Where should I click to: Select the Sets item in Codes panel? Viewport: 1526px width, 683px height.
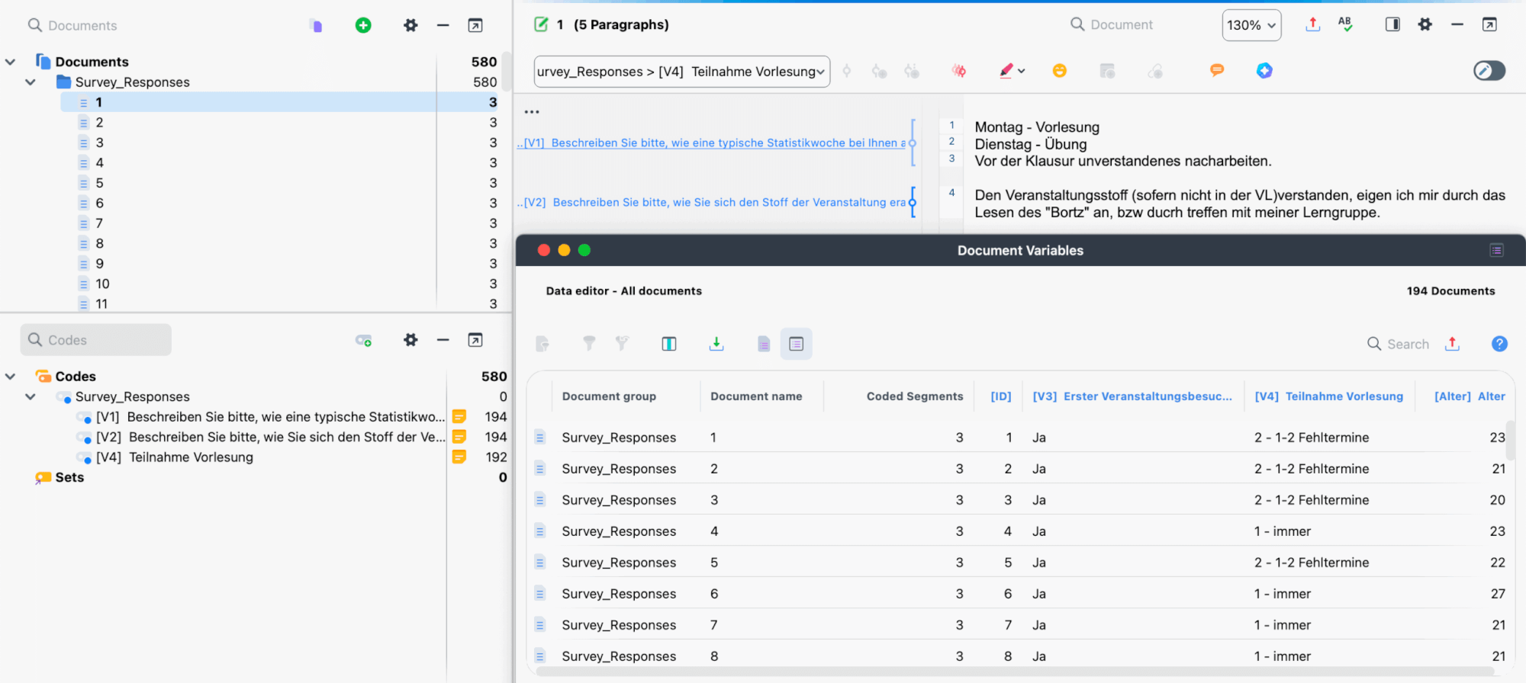click(69, 477)
